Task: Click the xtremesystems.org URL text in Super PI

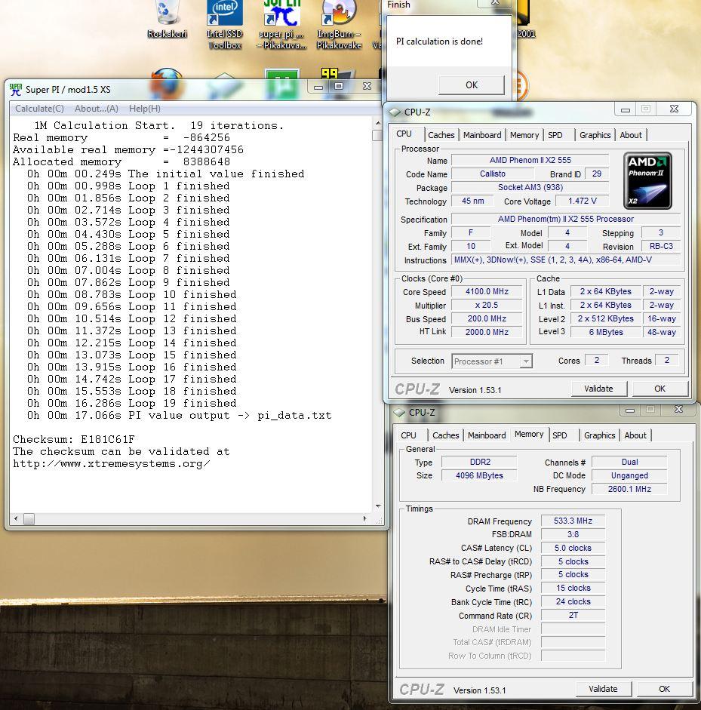Action: [112, 464]
